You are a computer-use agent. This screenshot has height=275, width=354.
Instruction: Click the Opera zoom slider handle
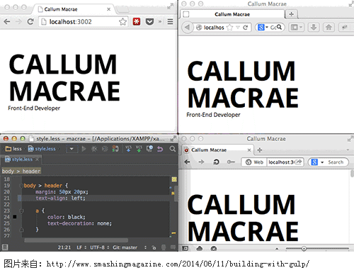click(304, 248)
